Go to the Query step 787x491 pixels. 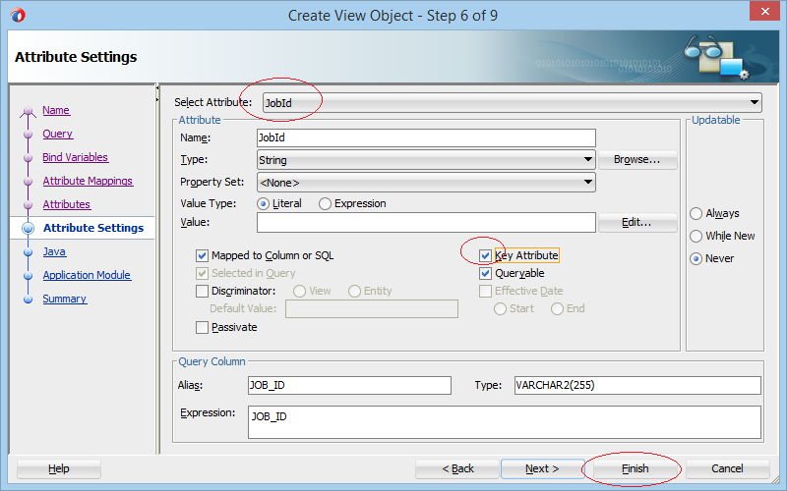pos(58,134)
